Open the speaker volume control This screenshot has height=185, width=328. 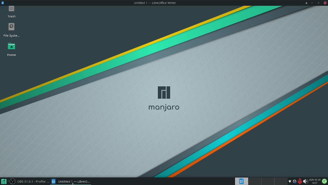tap(305, 181)
